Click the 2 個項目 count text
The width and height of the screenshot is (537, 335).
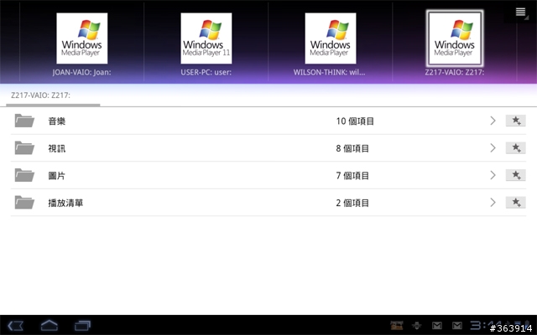click(x=352, y=203)
